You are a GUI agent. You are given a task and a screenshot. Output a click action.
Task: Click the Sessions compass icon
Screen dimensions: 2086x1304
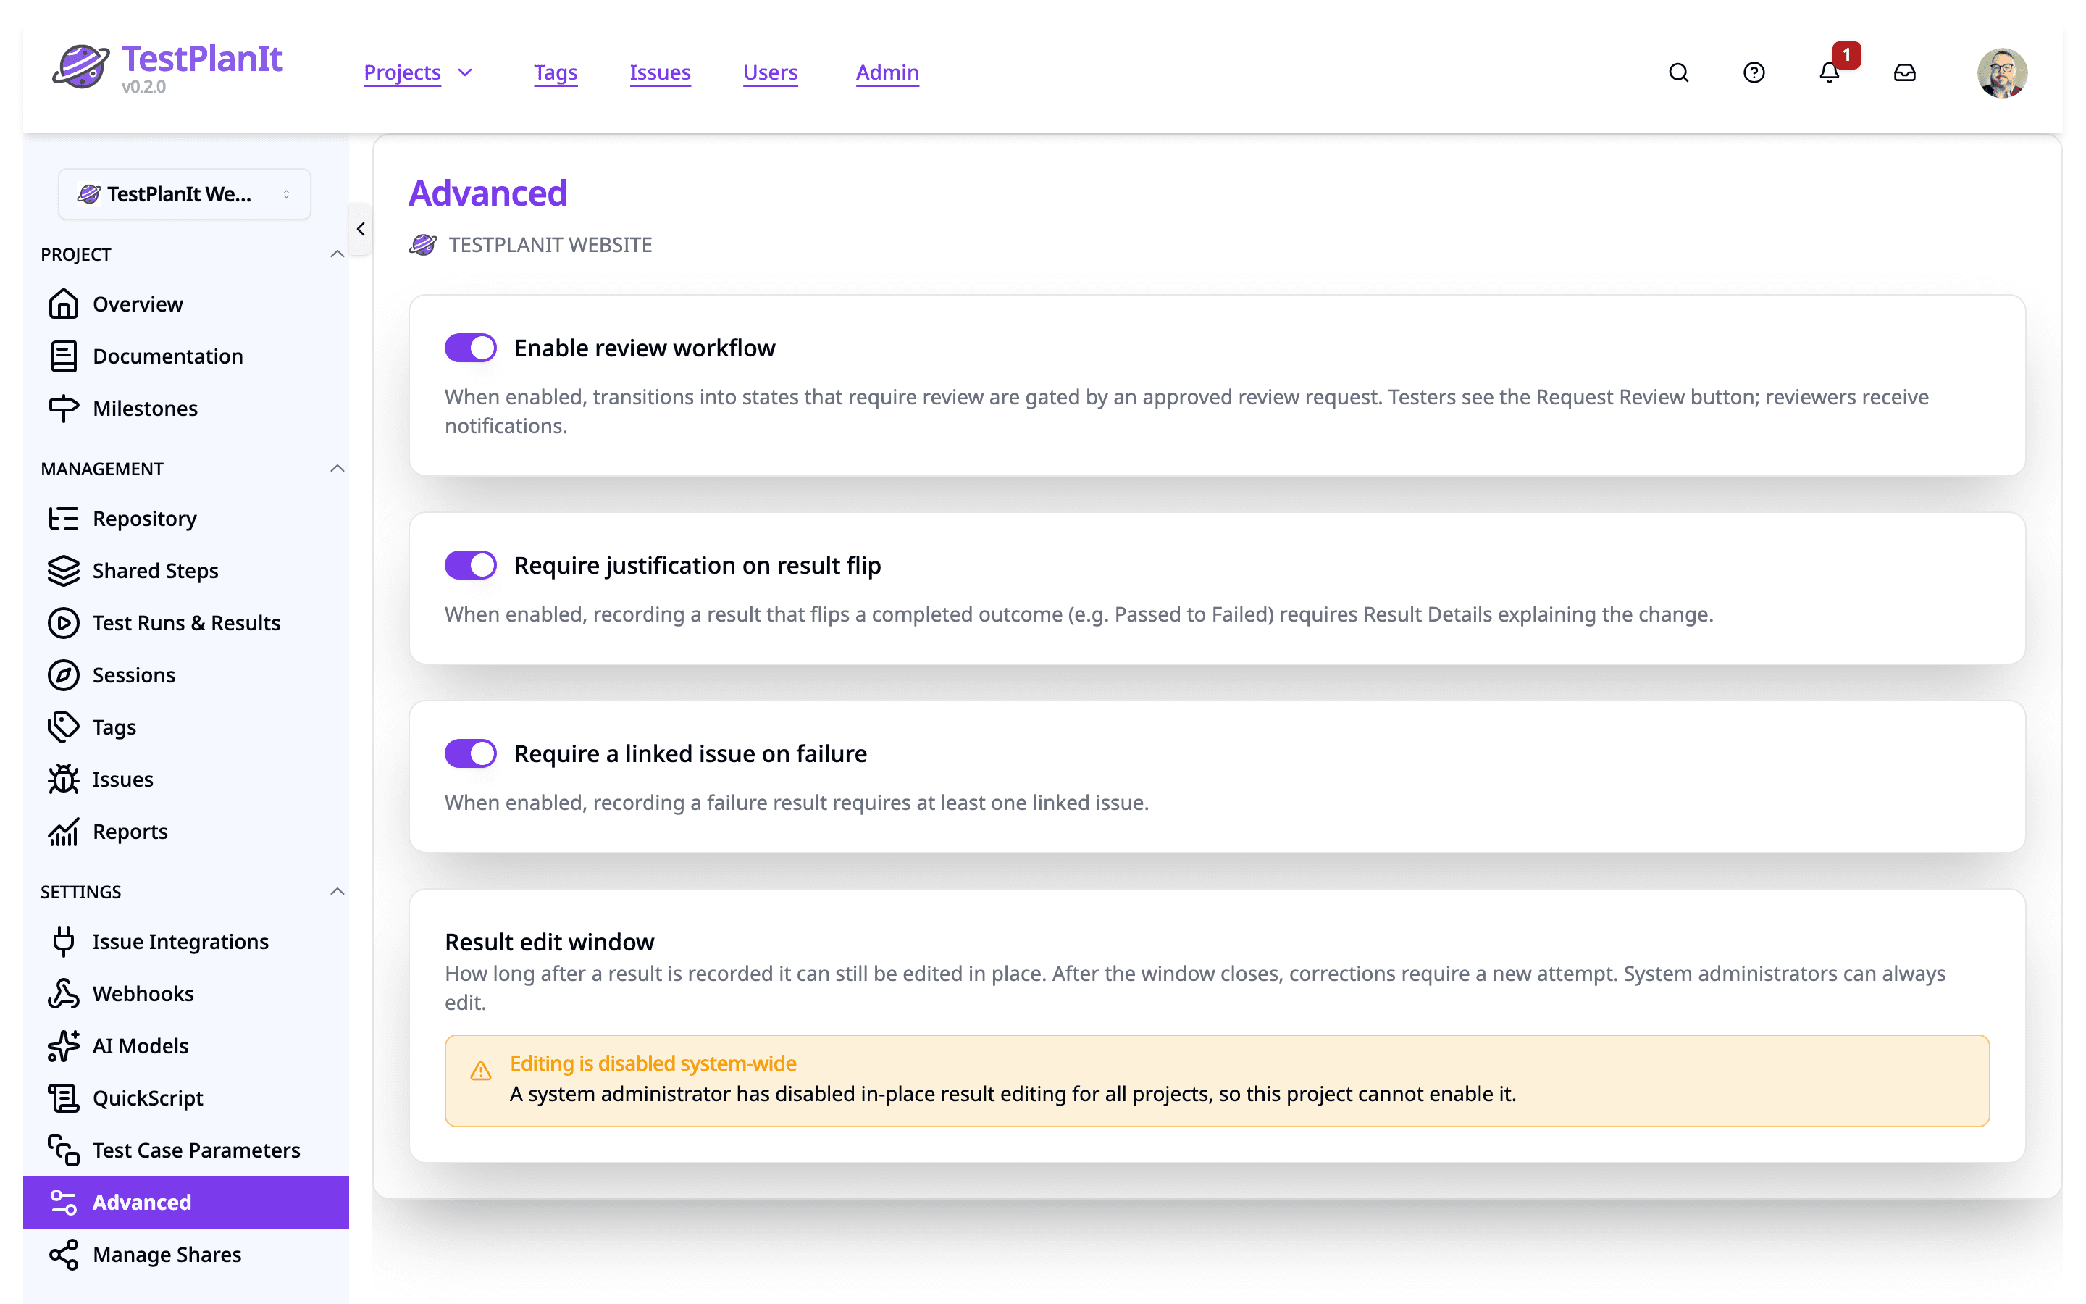pyautogui.click(x=64, y=674)
